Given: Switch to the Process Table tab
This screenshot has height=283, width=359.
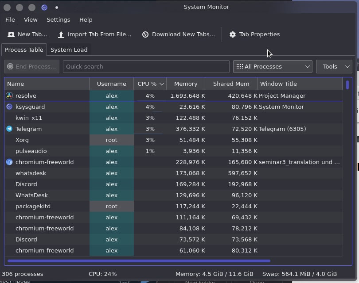Looking at the screenshot, I should tap(24, 50).
